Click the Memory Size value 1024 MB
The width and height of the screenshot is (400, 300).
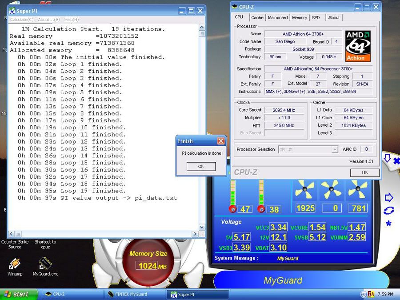[151, 266]
